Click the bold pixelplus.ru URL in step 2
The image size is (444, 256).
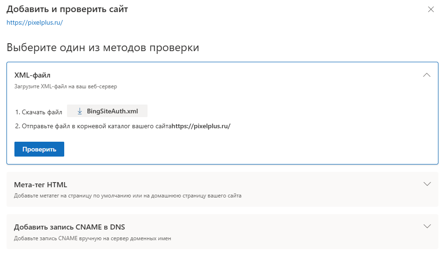201,126
